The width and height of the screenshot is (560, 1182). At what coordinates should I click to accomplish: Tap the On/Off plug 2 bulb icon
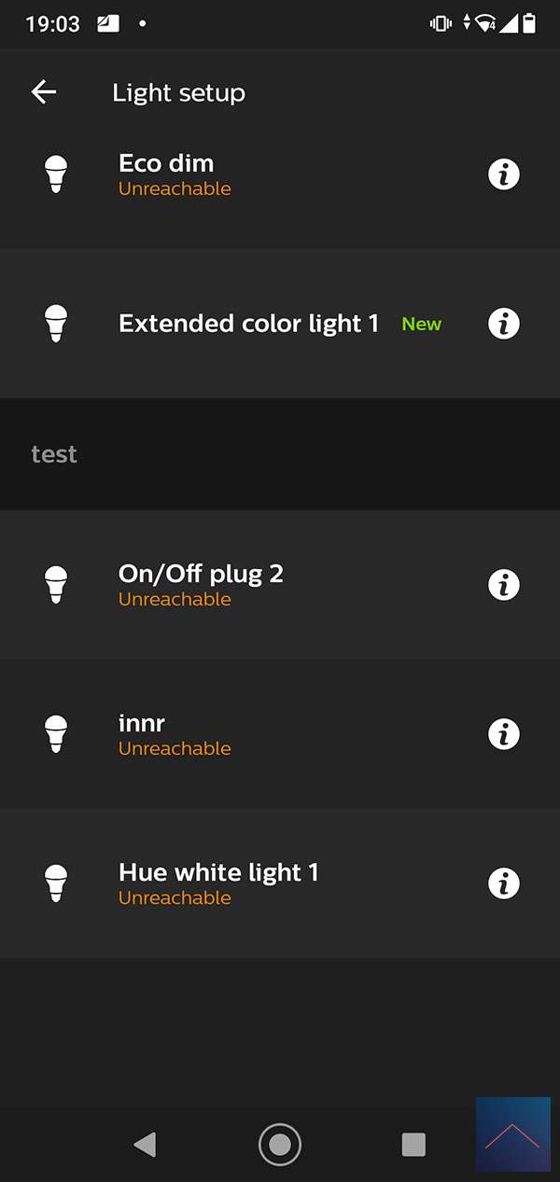(56, 585)
